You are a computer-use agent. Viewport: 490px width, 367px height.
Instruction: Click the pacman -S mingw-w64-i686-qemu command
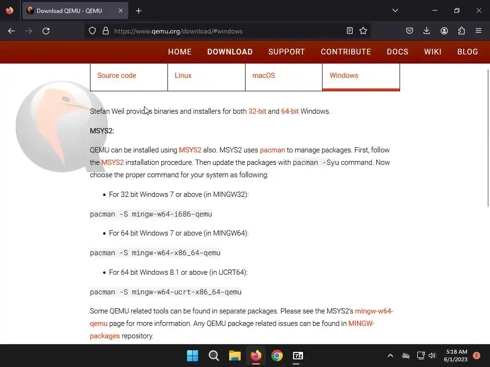(x=151, y=214)
